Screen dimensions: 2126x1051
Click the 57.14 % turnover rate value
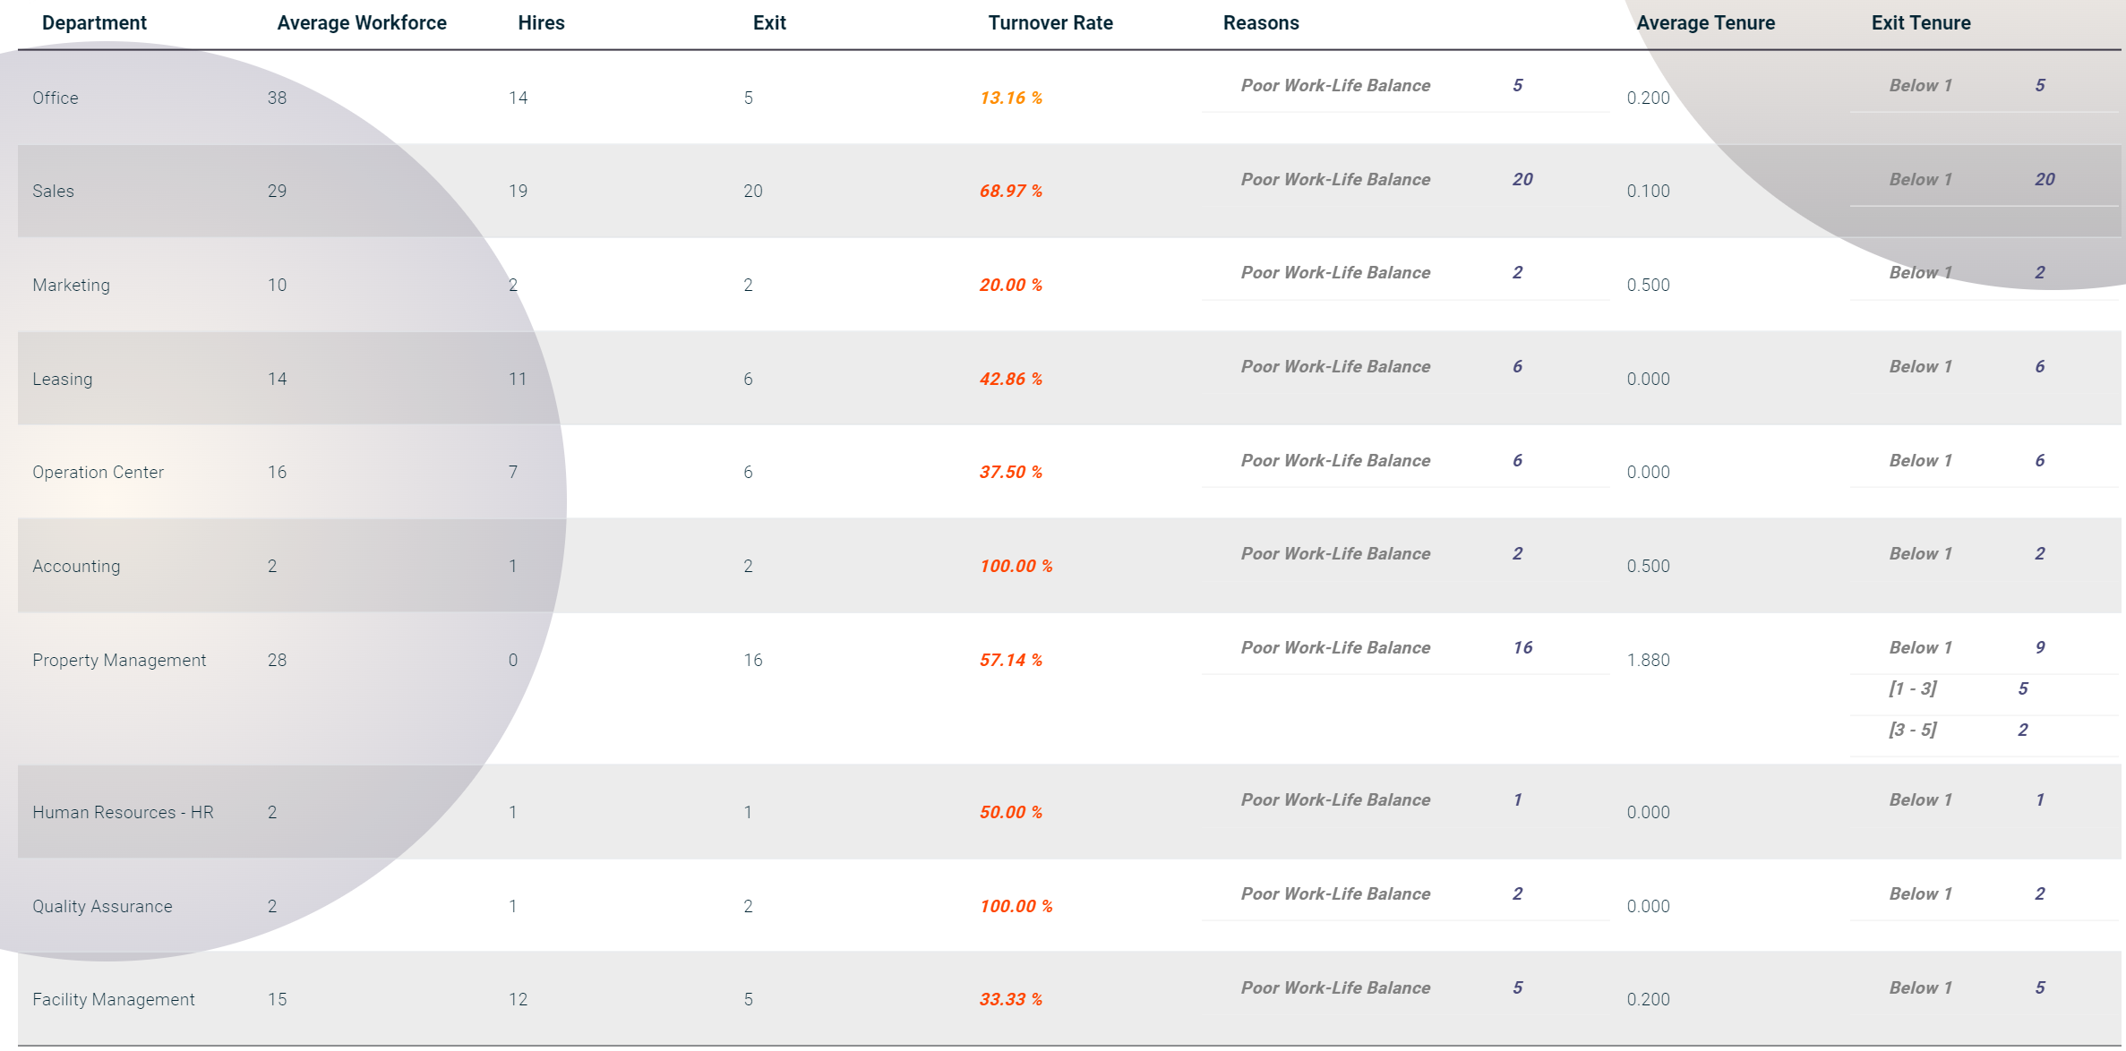coord(1011,660)
